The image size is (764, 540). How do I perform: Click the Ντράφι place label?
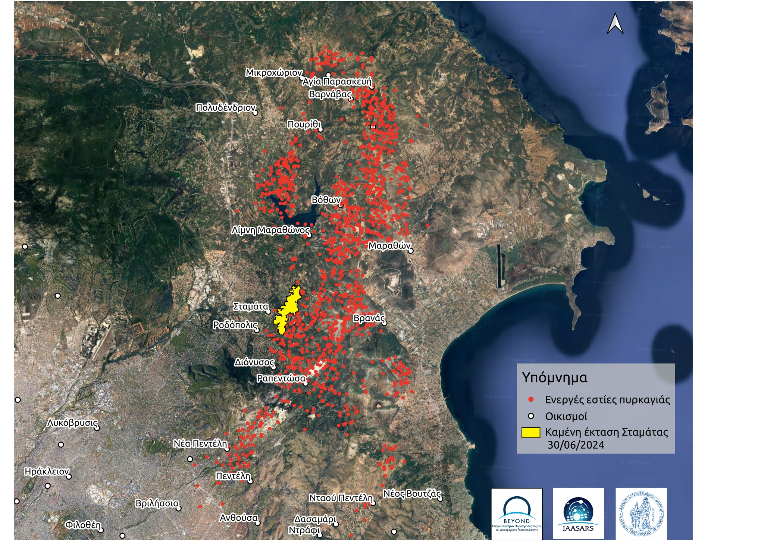tap(304, 530)
